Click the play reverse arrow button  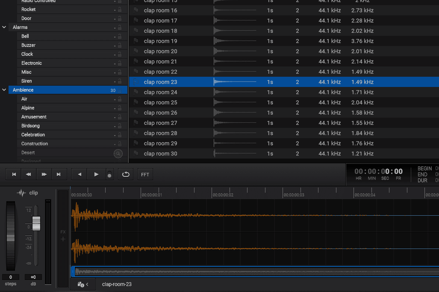coord(79,174)
